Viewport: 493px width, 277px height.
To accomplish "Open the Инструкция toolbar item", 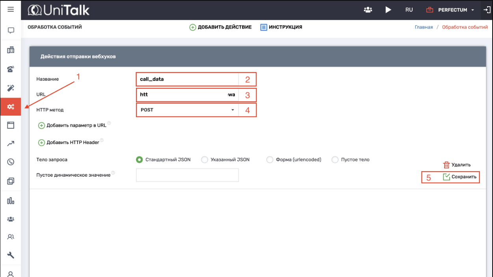I will click(281, 27).
